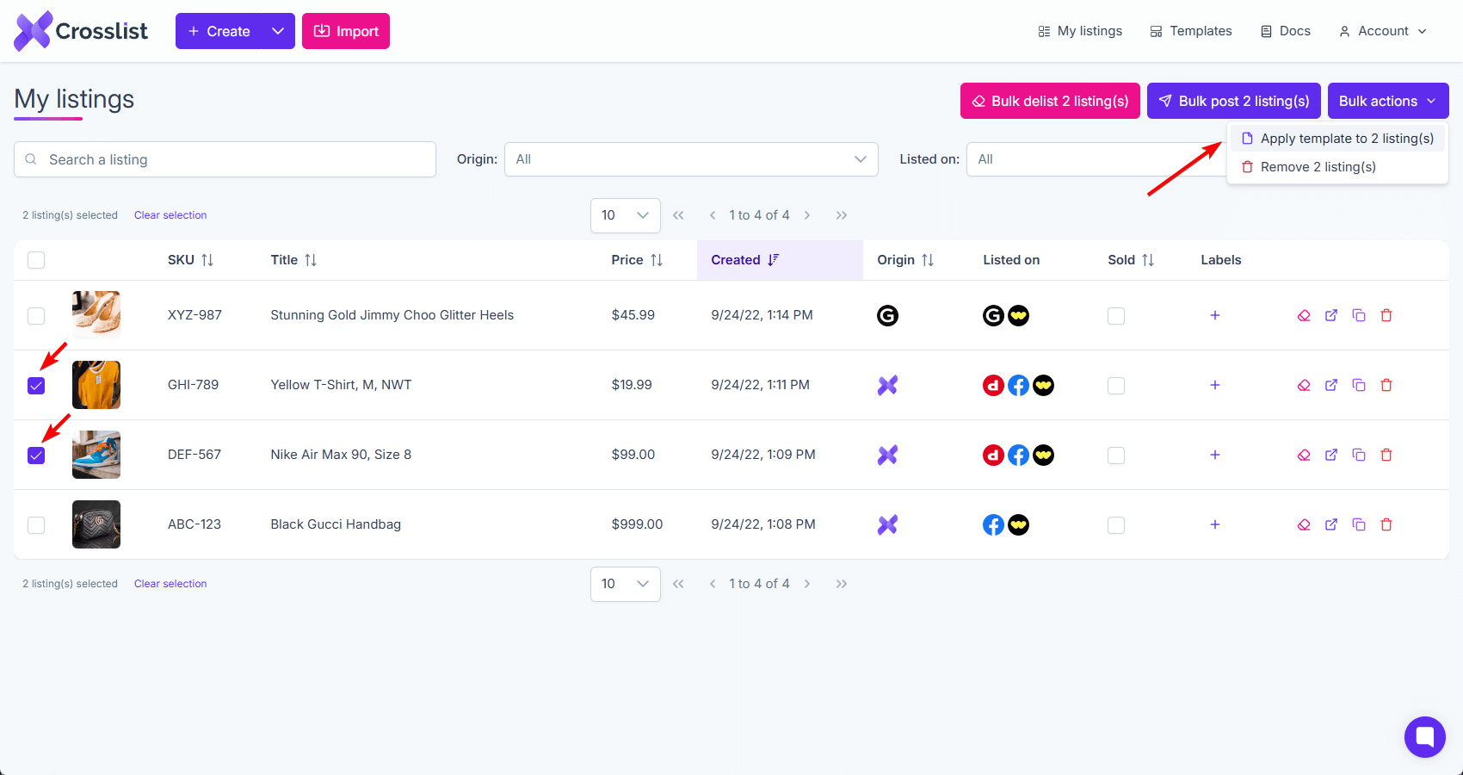Viewport: 1463px width, 775px height.
Task: Sort the table by SKU column
Action: click(x=190, y=260)
